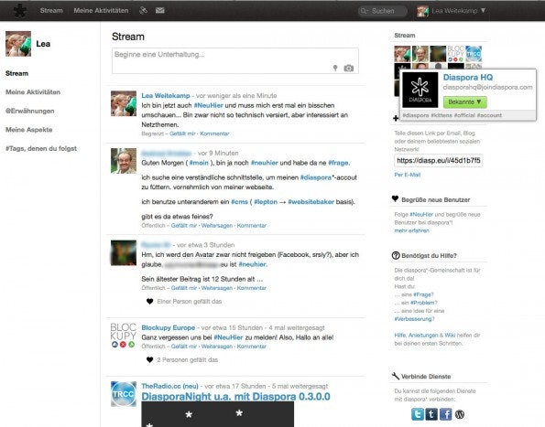Click TheRadio.cc TRCC avatar
The width and height of the screenshot is (545, 427).
point(124,394)
